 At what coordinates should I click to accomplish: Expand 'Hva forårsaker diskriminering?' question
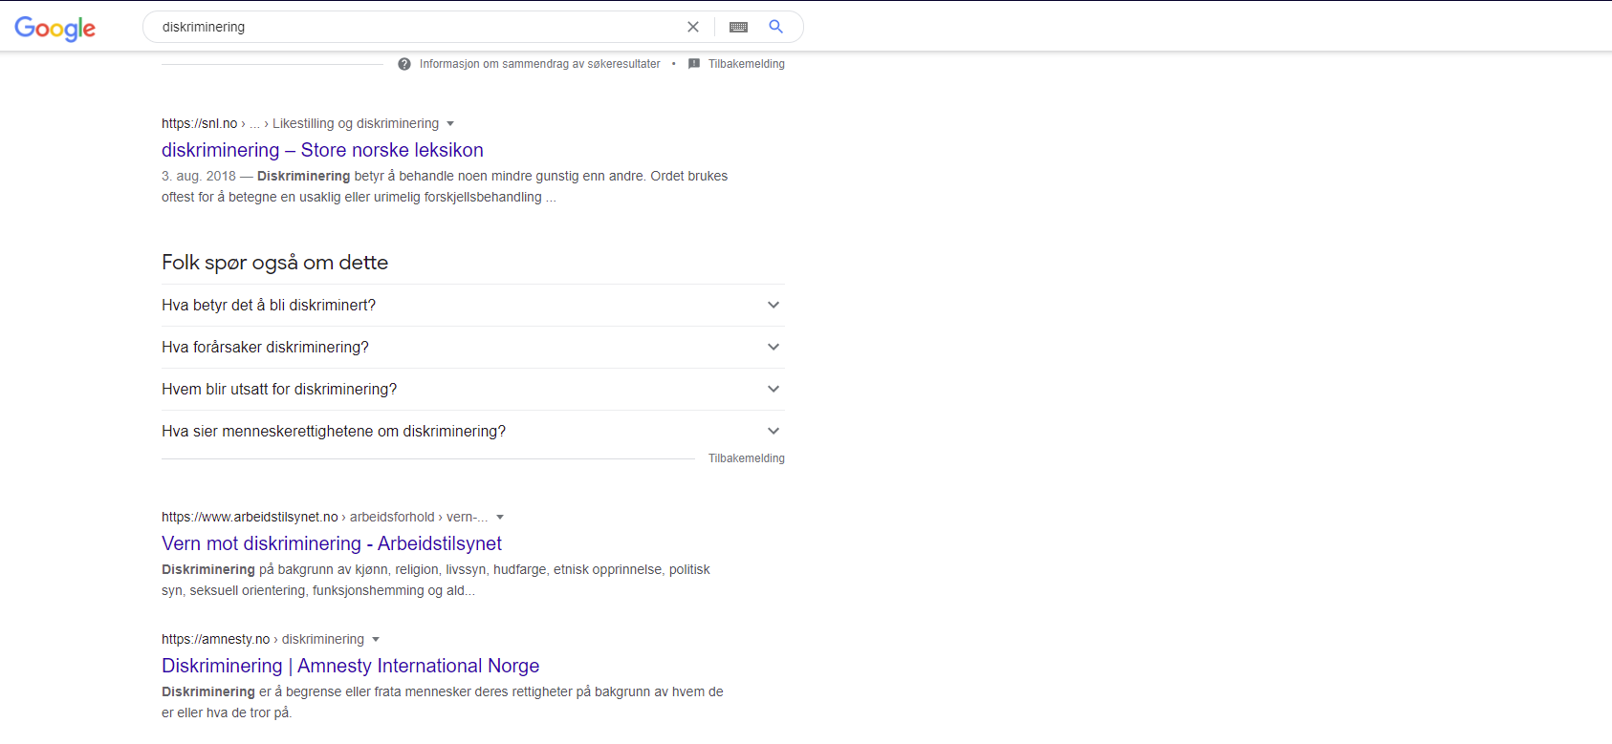(473, 347)
